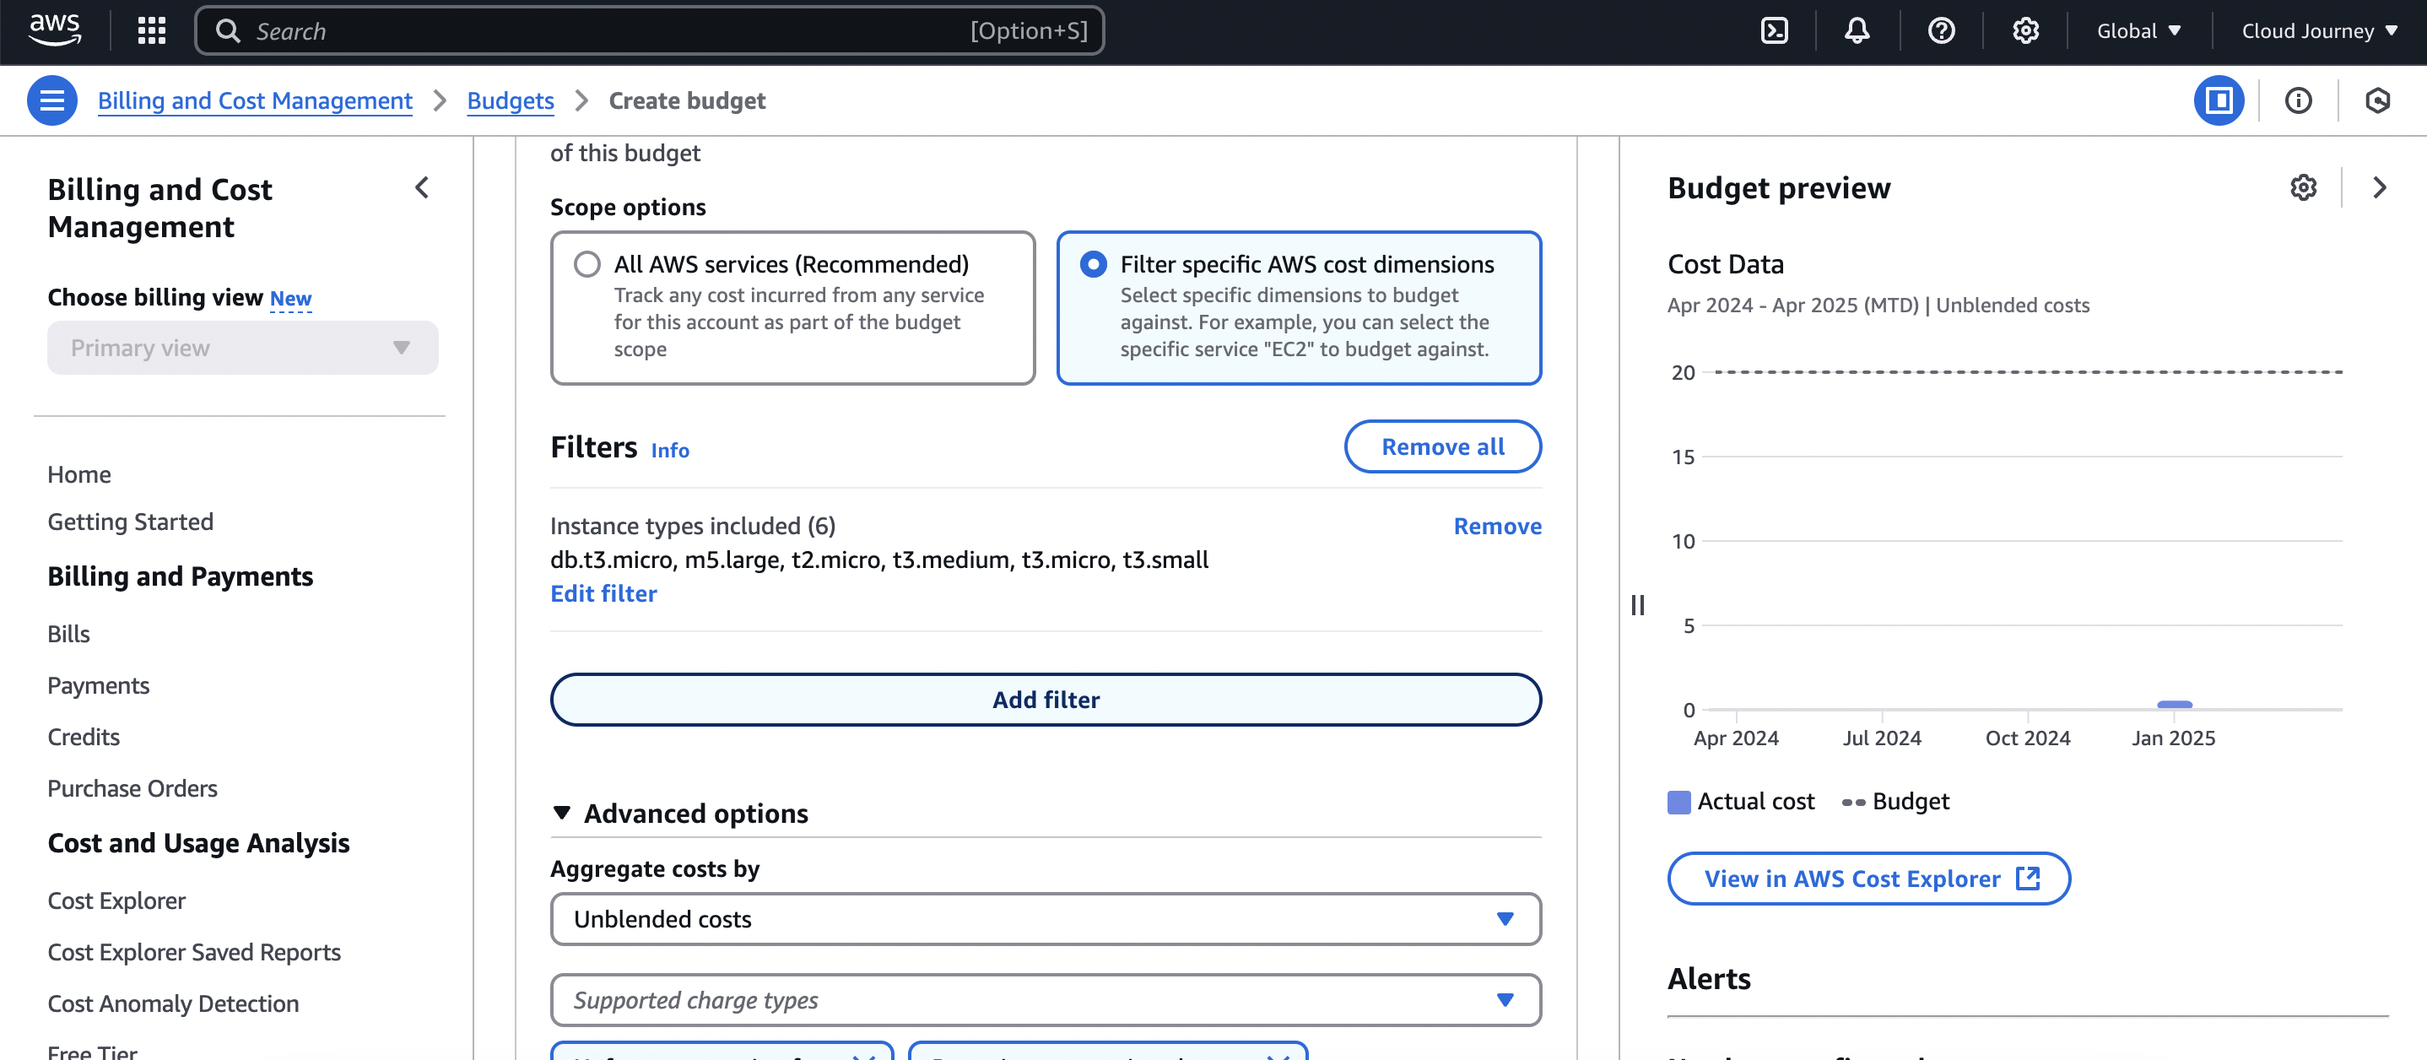2427x1060 pixels.
Task: Click View in AWS Cost Explorer
Action: pyautogui.click(x=1868, y=879)
